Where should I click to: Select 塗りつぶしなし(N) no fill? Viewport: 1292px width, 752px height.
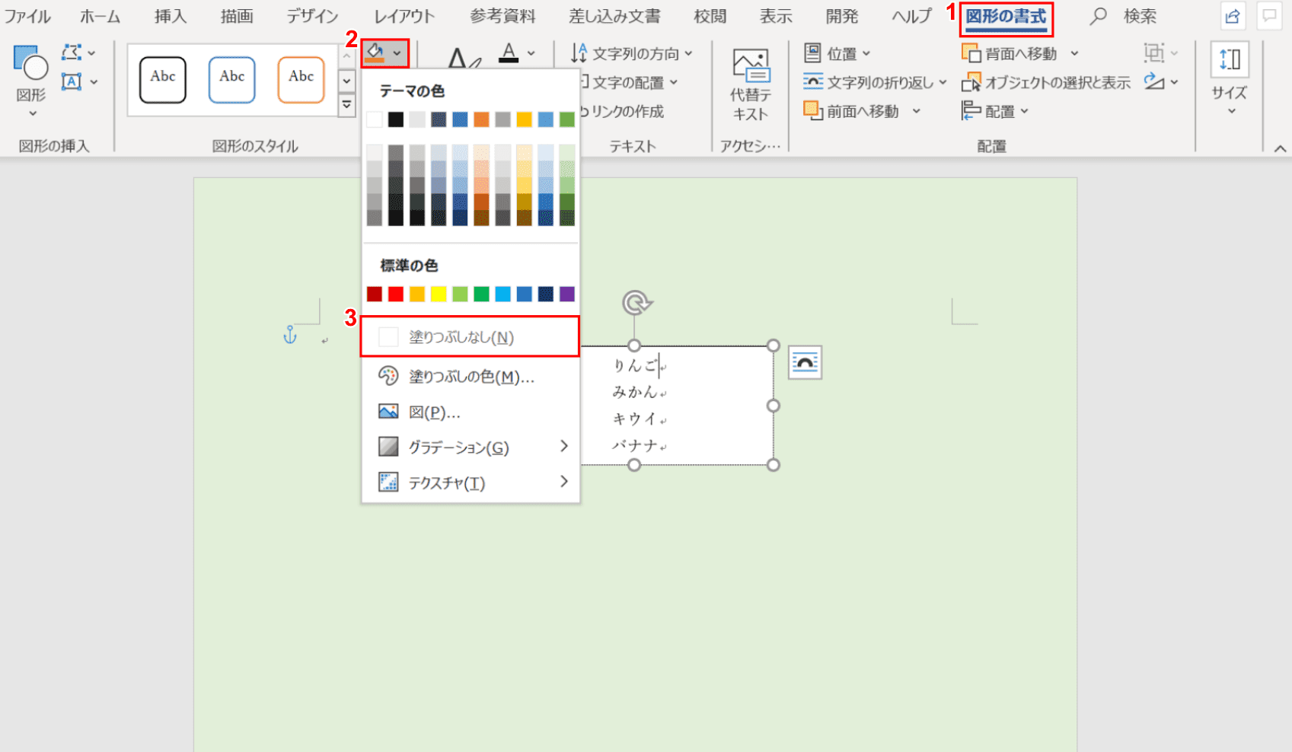point(470,336)
